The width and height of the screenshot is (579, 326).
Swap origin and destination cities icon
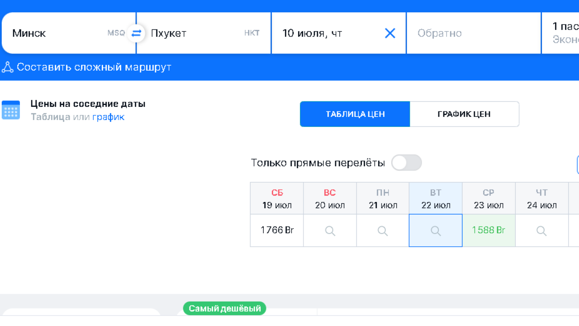(136, 33)
